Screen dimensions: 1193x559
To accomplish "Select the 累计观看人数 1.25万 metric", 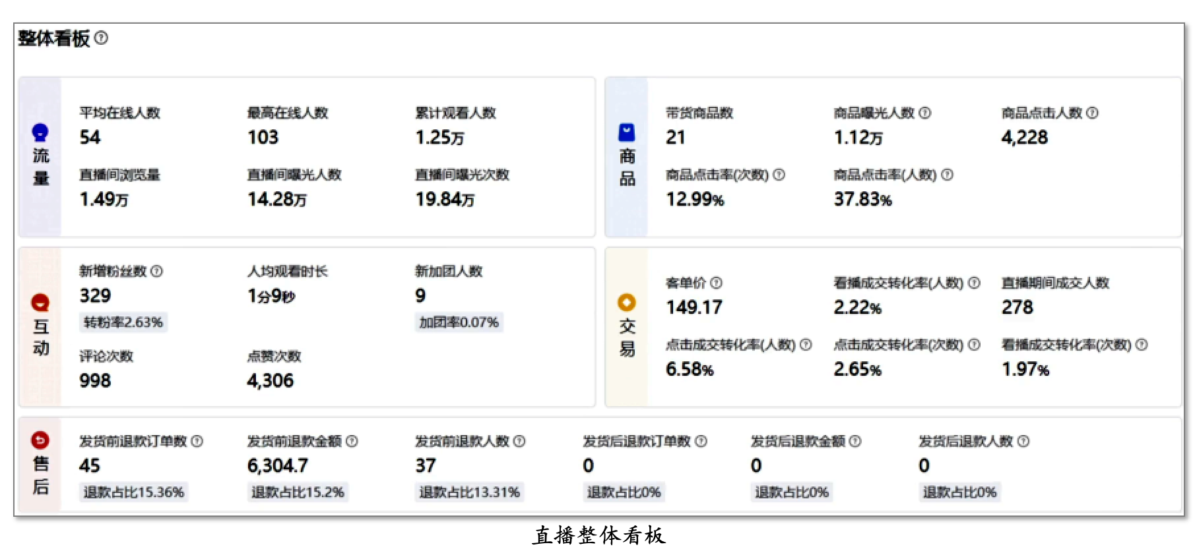I will tap(440, 137).
